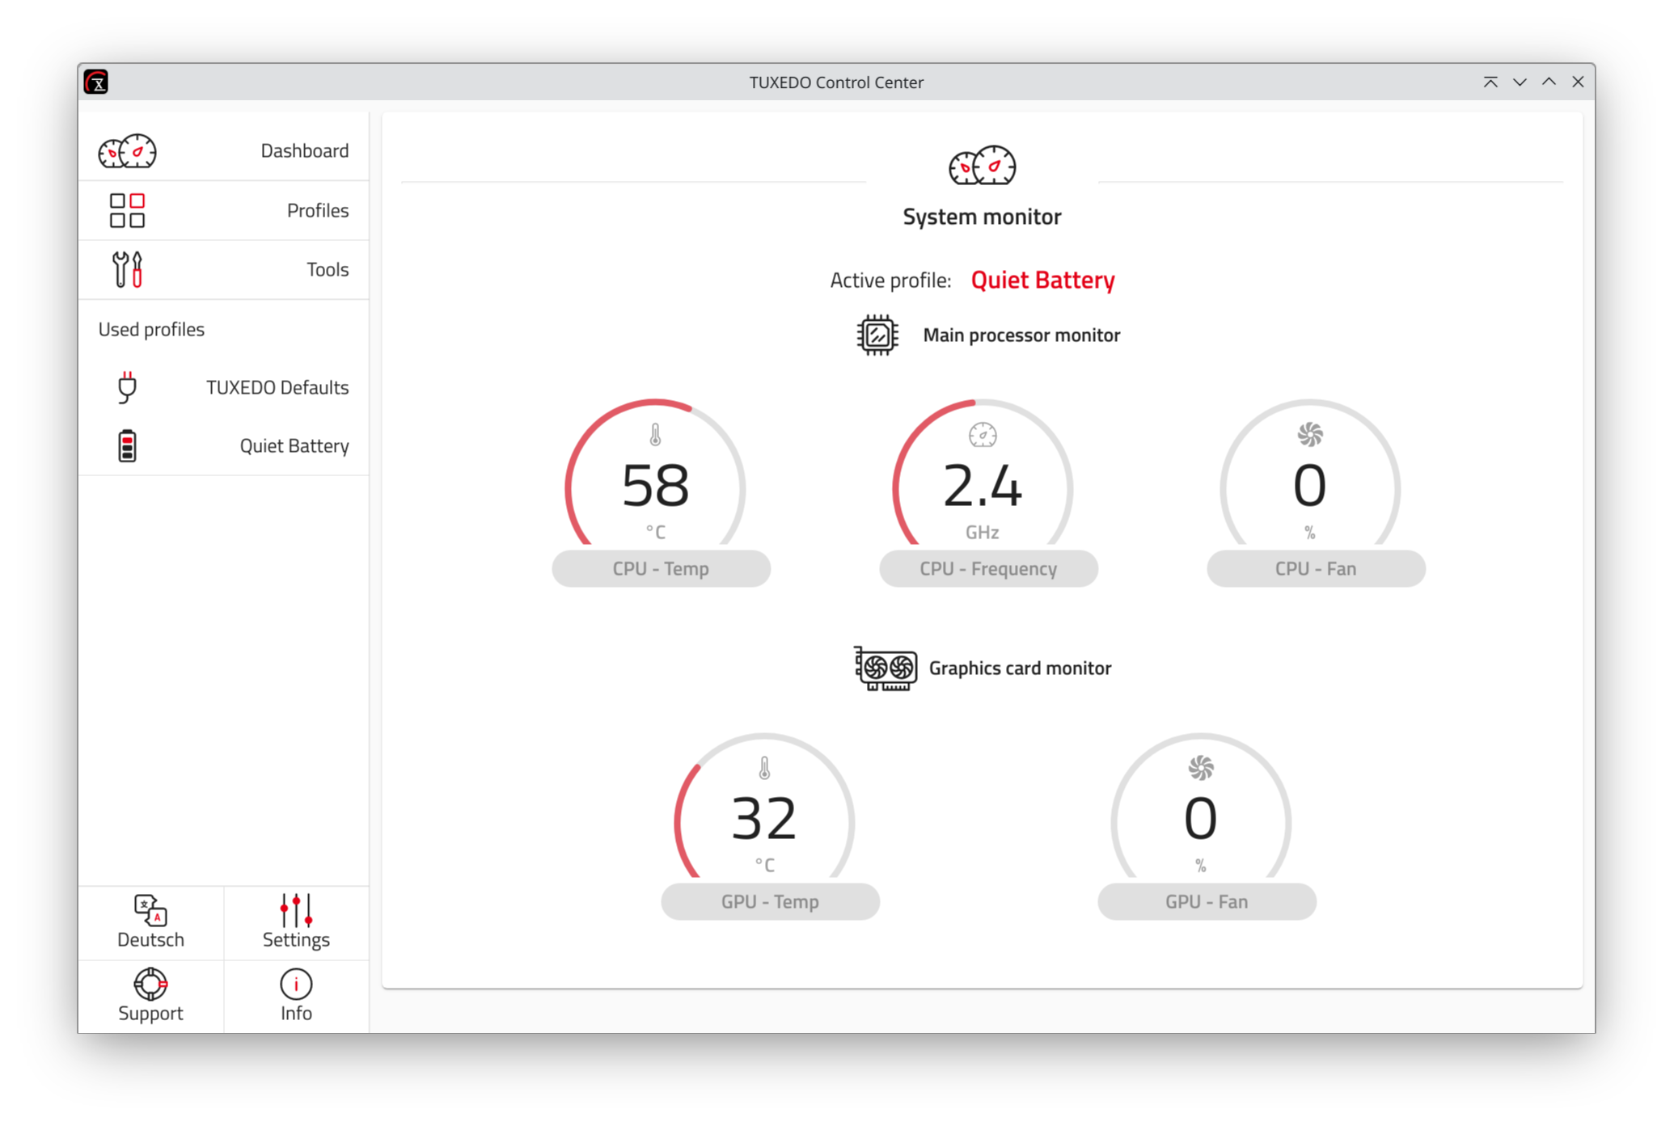This screenshot has height=1126, width=1674.
Task: Expand the used profiles section
Action: point(150,328)
